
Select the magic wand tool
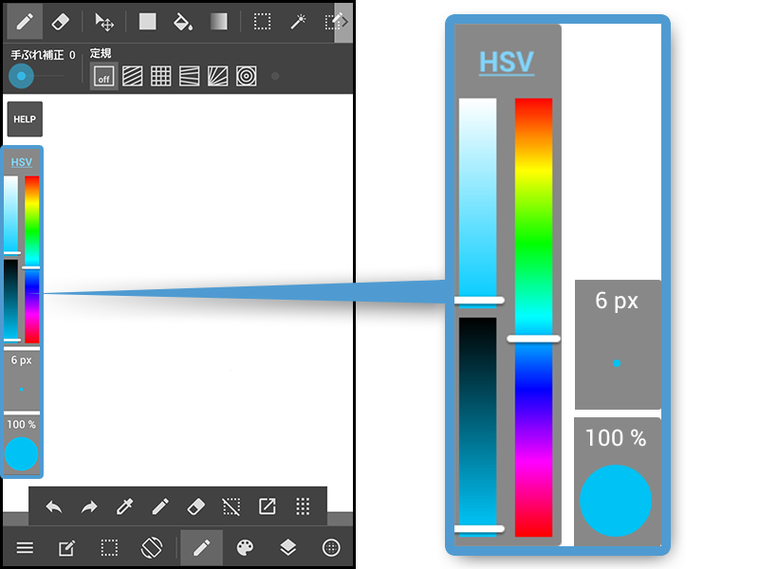298,22
